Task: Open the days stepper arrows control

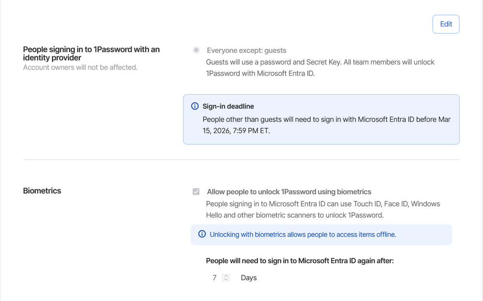Action: 226,278
